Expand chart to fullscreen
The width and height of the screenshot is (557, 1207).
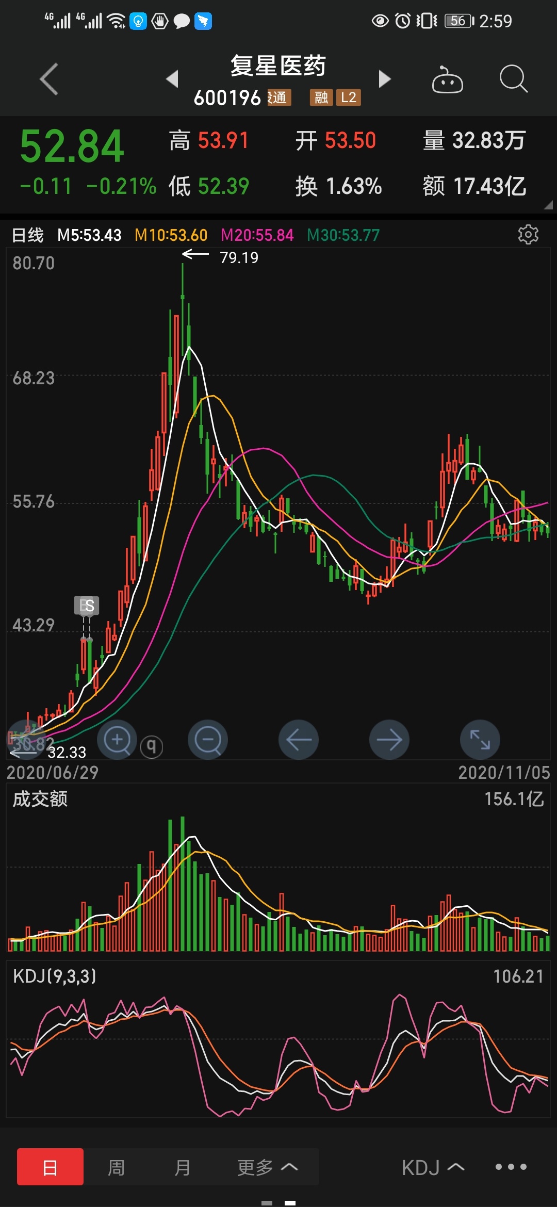coord(480,740)
